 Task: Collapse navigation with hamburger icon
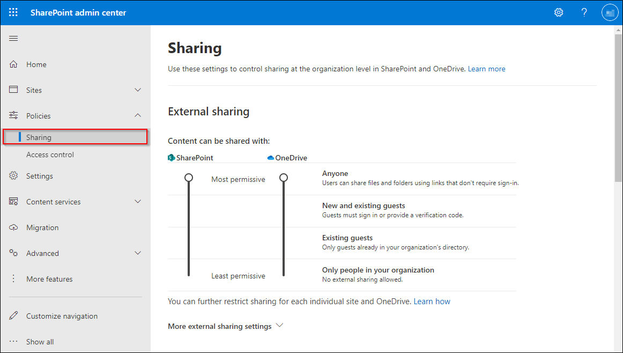(x=14, y=38)
